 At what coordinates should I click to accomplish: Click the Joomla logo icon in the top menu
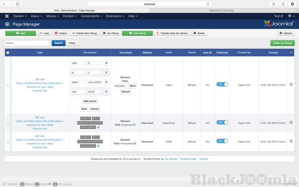pyautogui.click(x=7, y=16)
